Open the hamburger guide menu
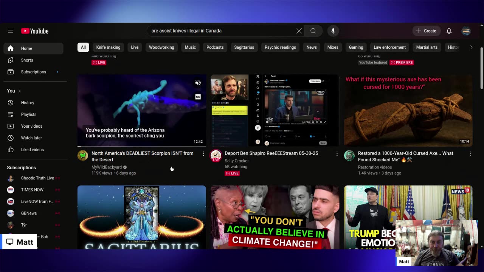This screenshot has width=484, height=272. click(x=11, y=31)
